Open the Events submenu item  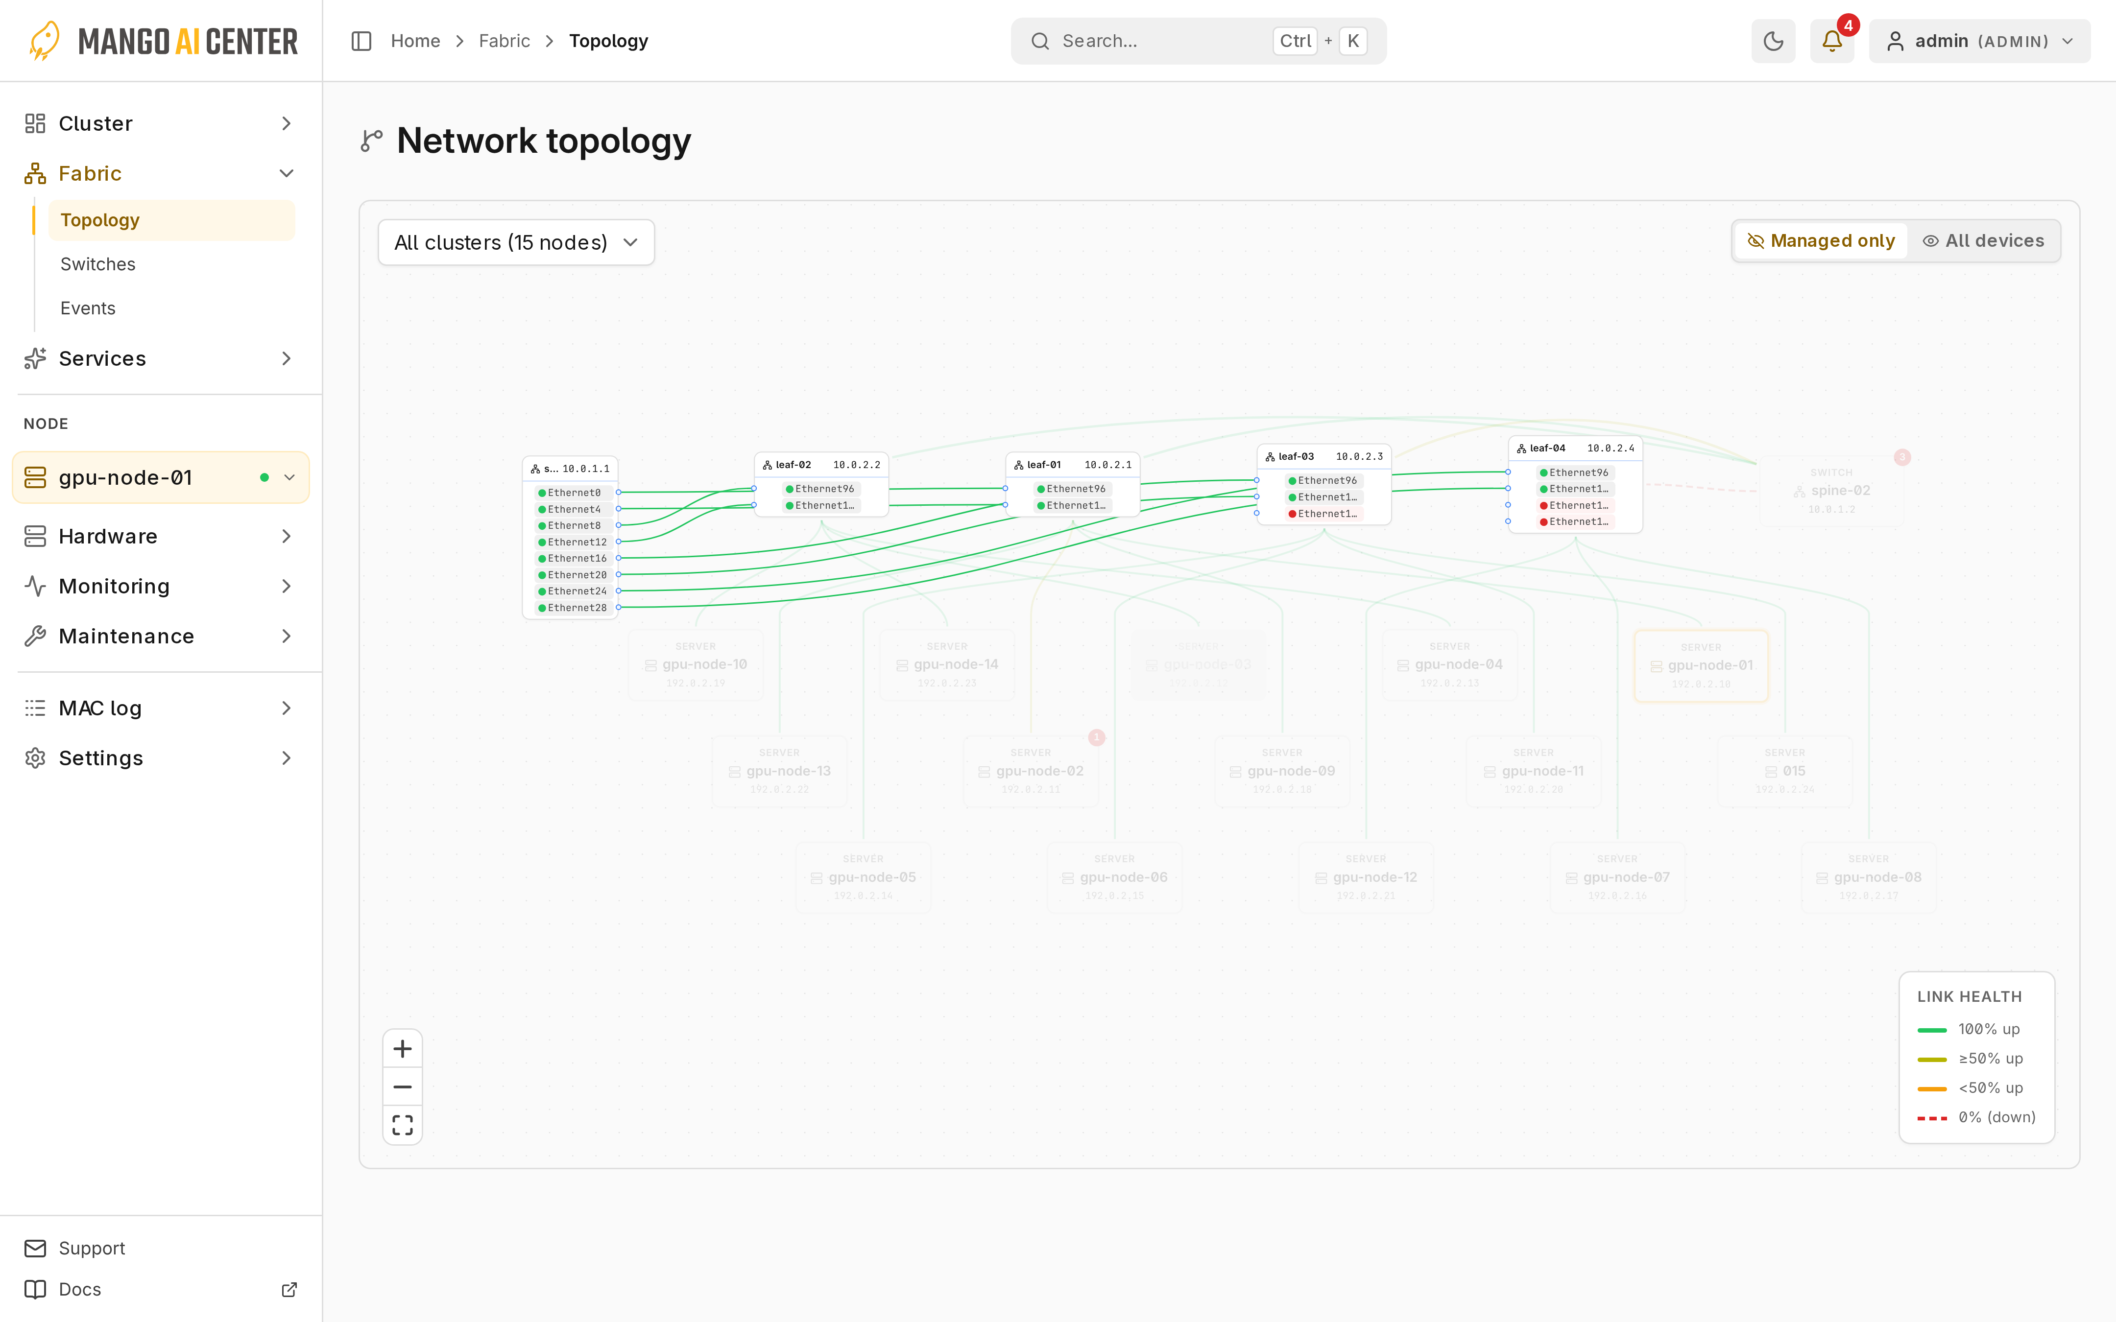tap(171, 308)
